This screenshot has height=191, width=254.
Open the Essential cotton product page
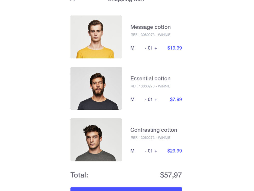[150, 78]
